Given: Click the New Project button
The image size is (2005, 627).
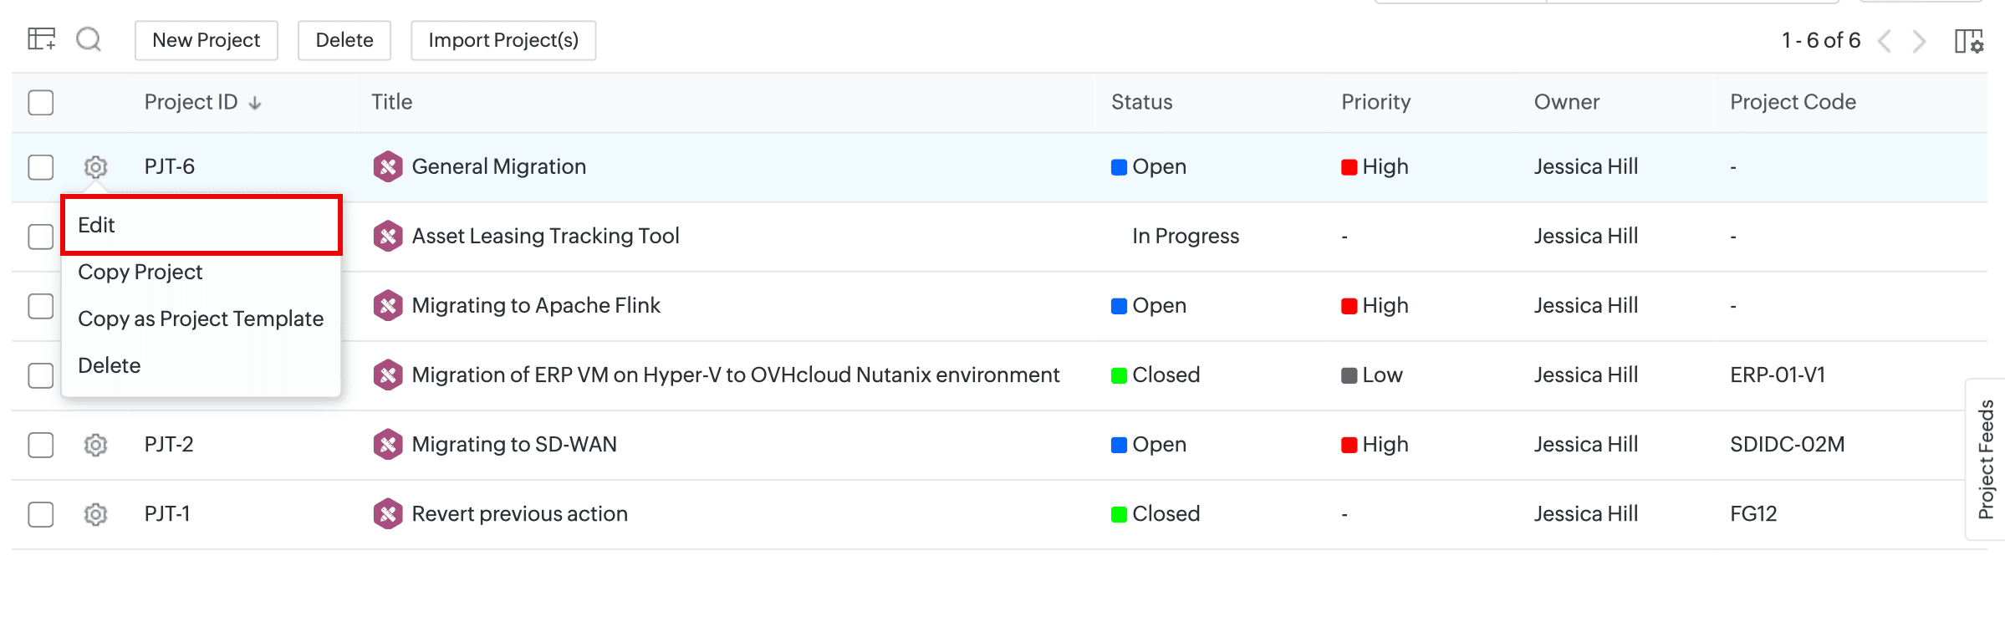Looking at the screenshot, I should tap(207, 40).
